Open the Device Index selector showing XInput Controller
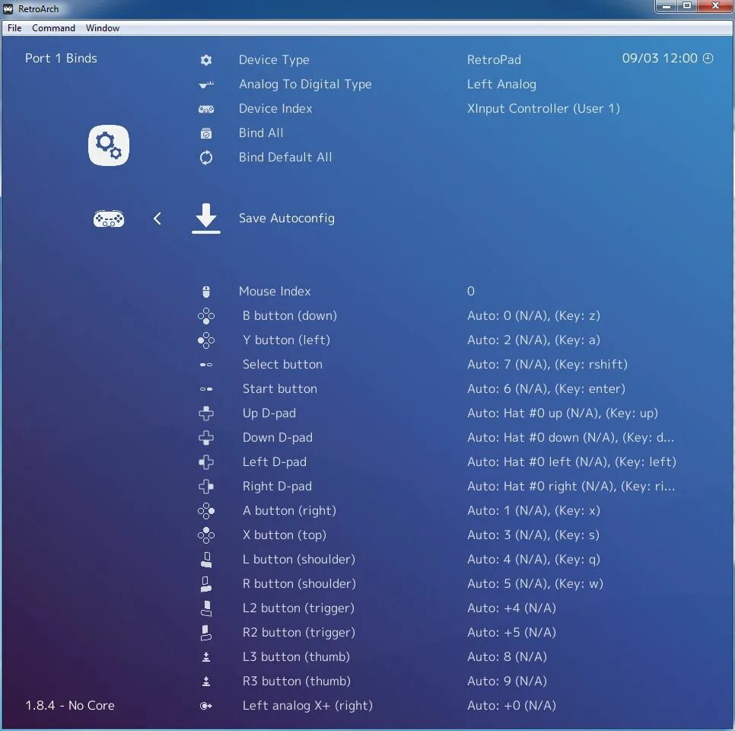Screen dimensions: 735x731 point(543,109)
